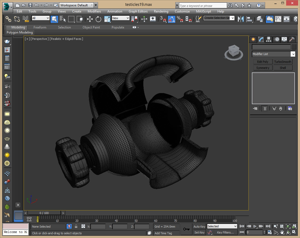This screenshot has width=300, height=238.
Task: Click the teapot render icon in sidebar
Action: (x=7, y=42)
